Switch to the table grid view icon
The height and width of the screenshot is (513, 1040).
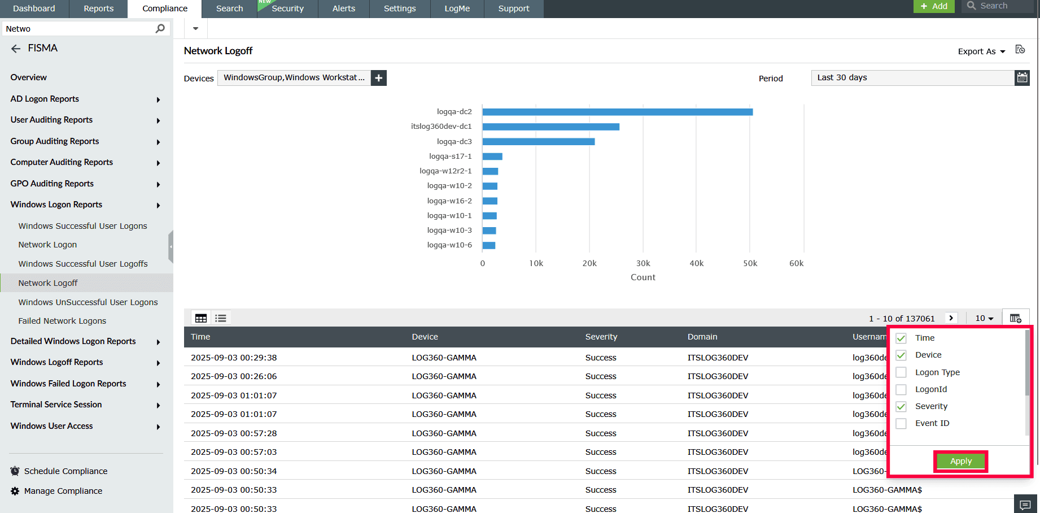coord(201,319)
